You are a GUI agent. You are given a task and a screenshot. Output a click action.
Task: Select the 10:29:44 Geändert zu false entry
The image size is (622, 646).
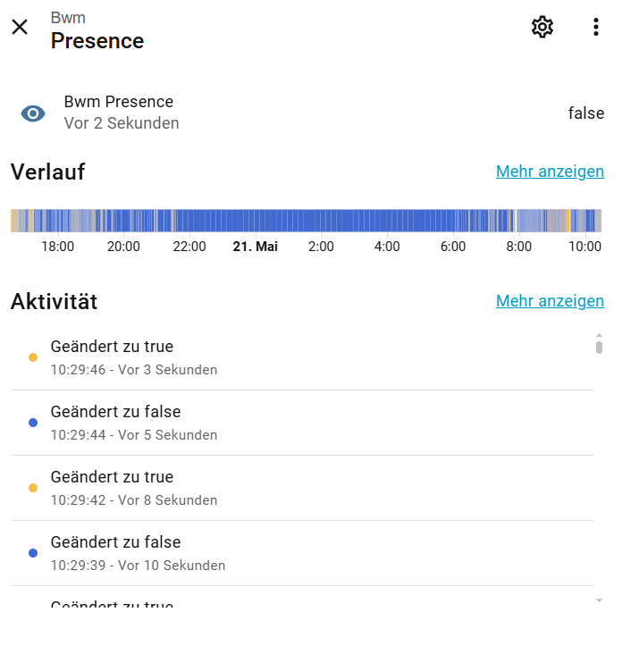coord(302,423)
